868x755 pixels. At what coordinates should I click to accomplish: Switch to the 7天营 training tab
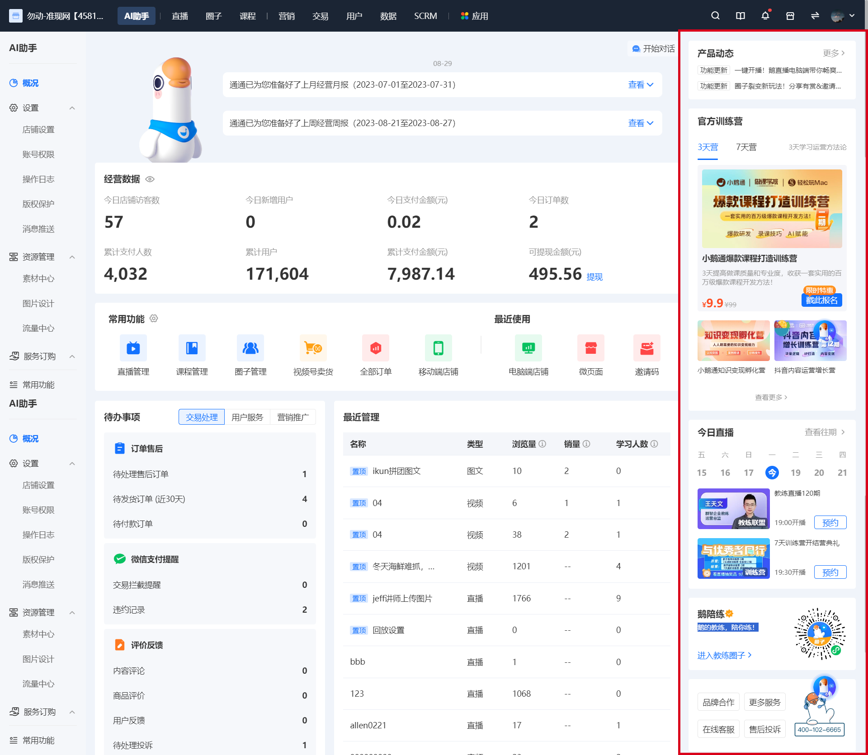tap(746, 147)
